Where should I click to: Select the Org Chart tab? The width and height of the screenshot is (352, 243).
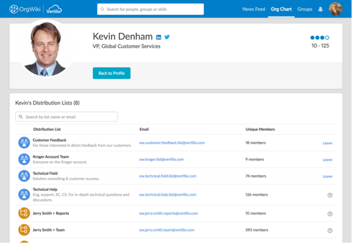[281, 9]
